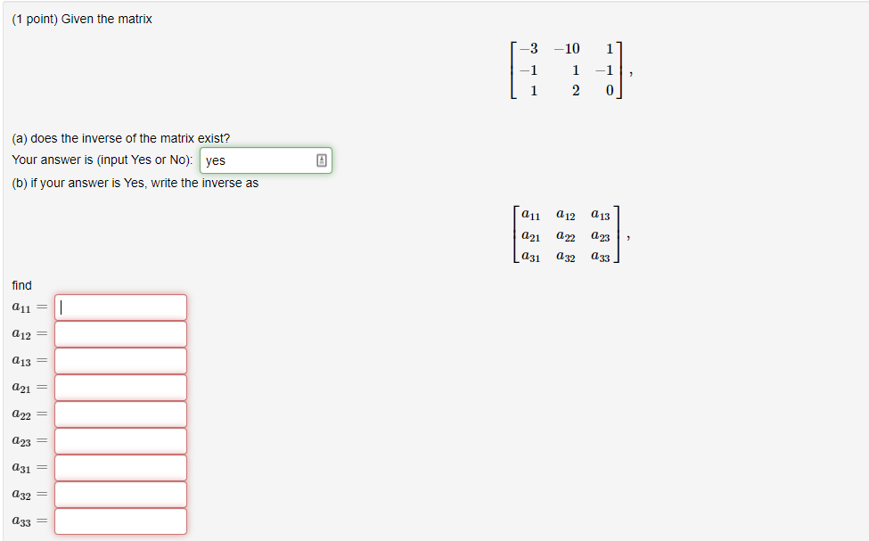The height and width of the screenshot is (541, 869).
Task: Click the a11 answer input box
Action: click(119, 307)
